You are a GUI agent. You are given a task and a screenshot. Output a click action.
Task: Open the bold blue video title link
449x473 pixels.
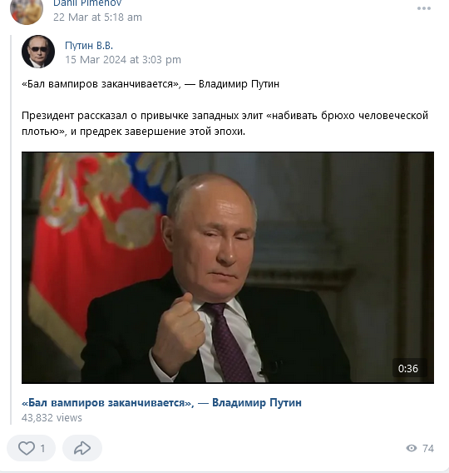[x=161, y=403]
